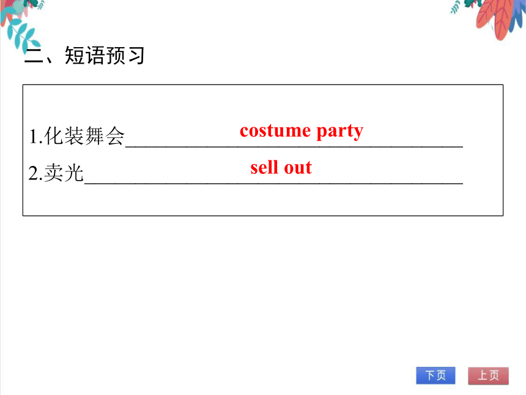Viewport: 526px width, 395px height.
Task: Go to next slide with 下页 button
Action: 435,375
